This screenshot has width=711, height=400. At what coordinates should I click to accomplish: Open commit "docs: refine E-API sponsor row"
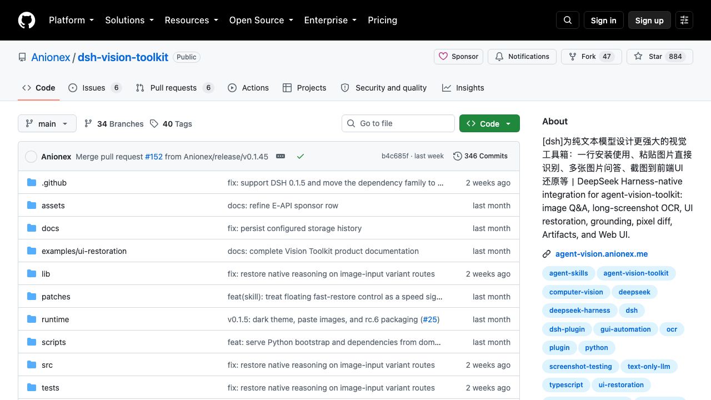tap(283, 206)
